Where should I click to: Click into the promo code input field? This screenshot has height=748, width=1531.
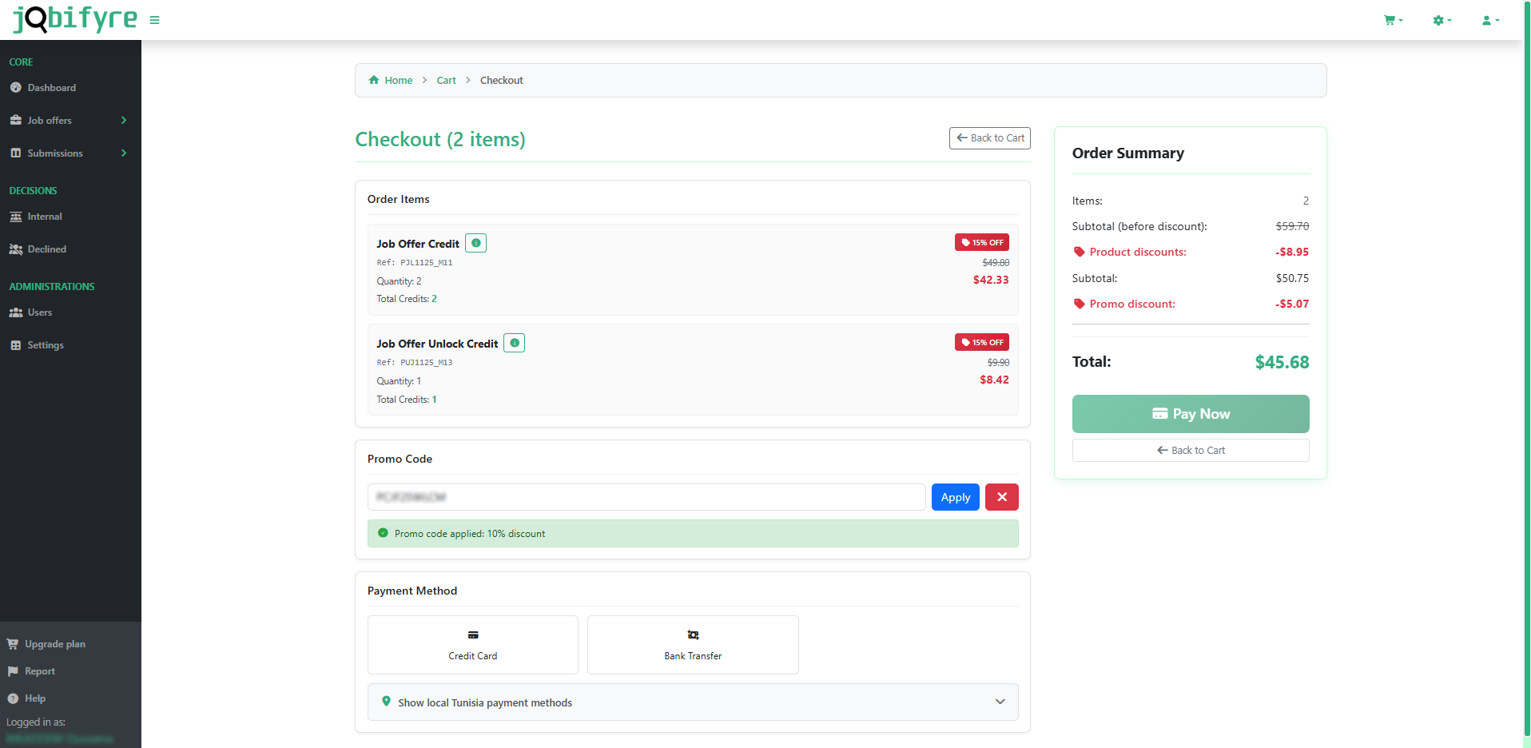point(646,497)
